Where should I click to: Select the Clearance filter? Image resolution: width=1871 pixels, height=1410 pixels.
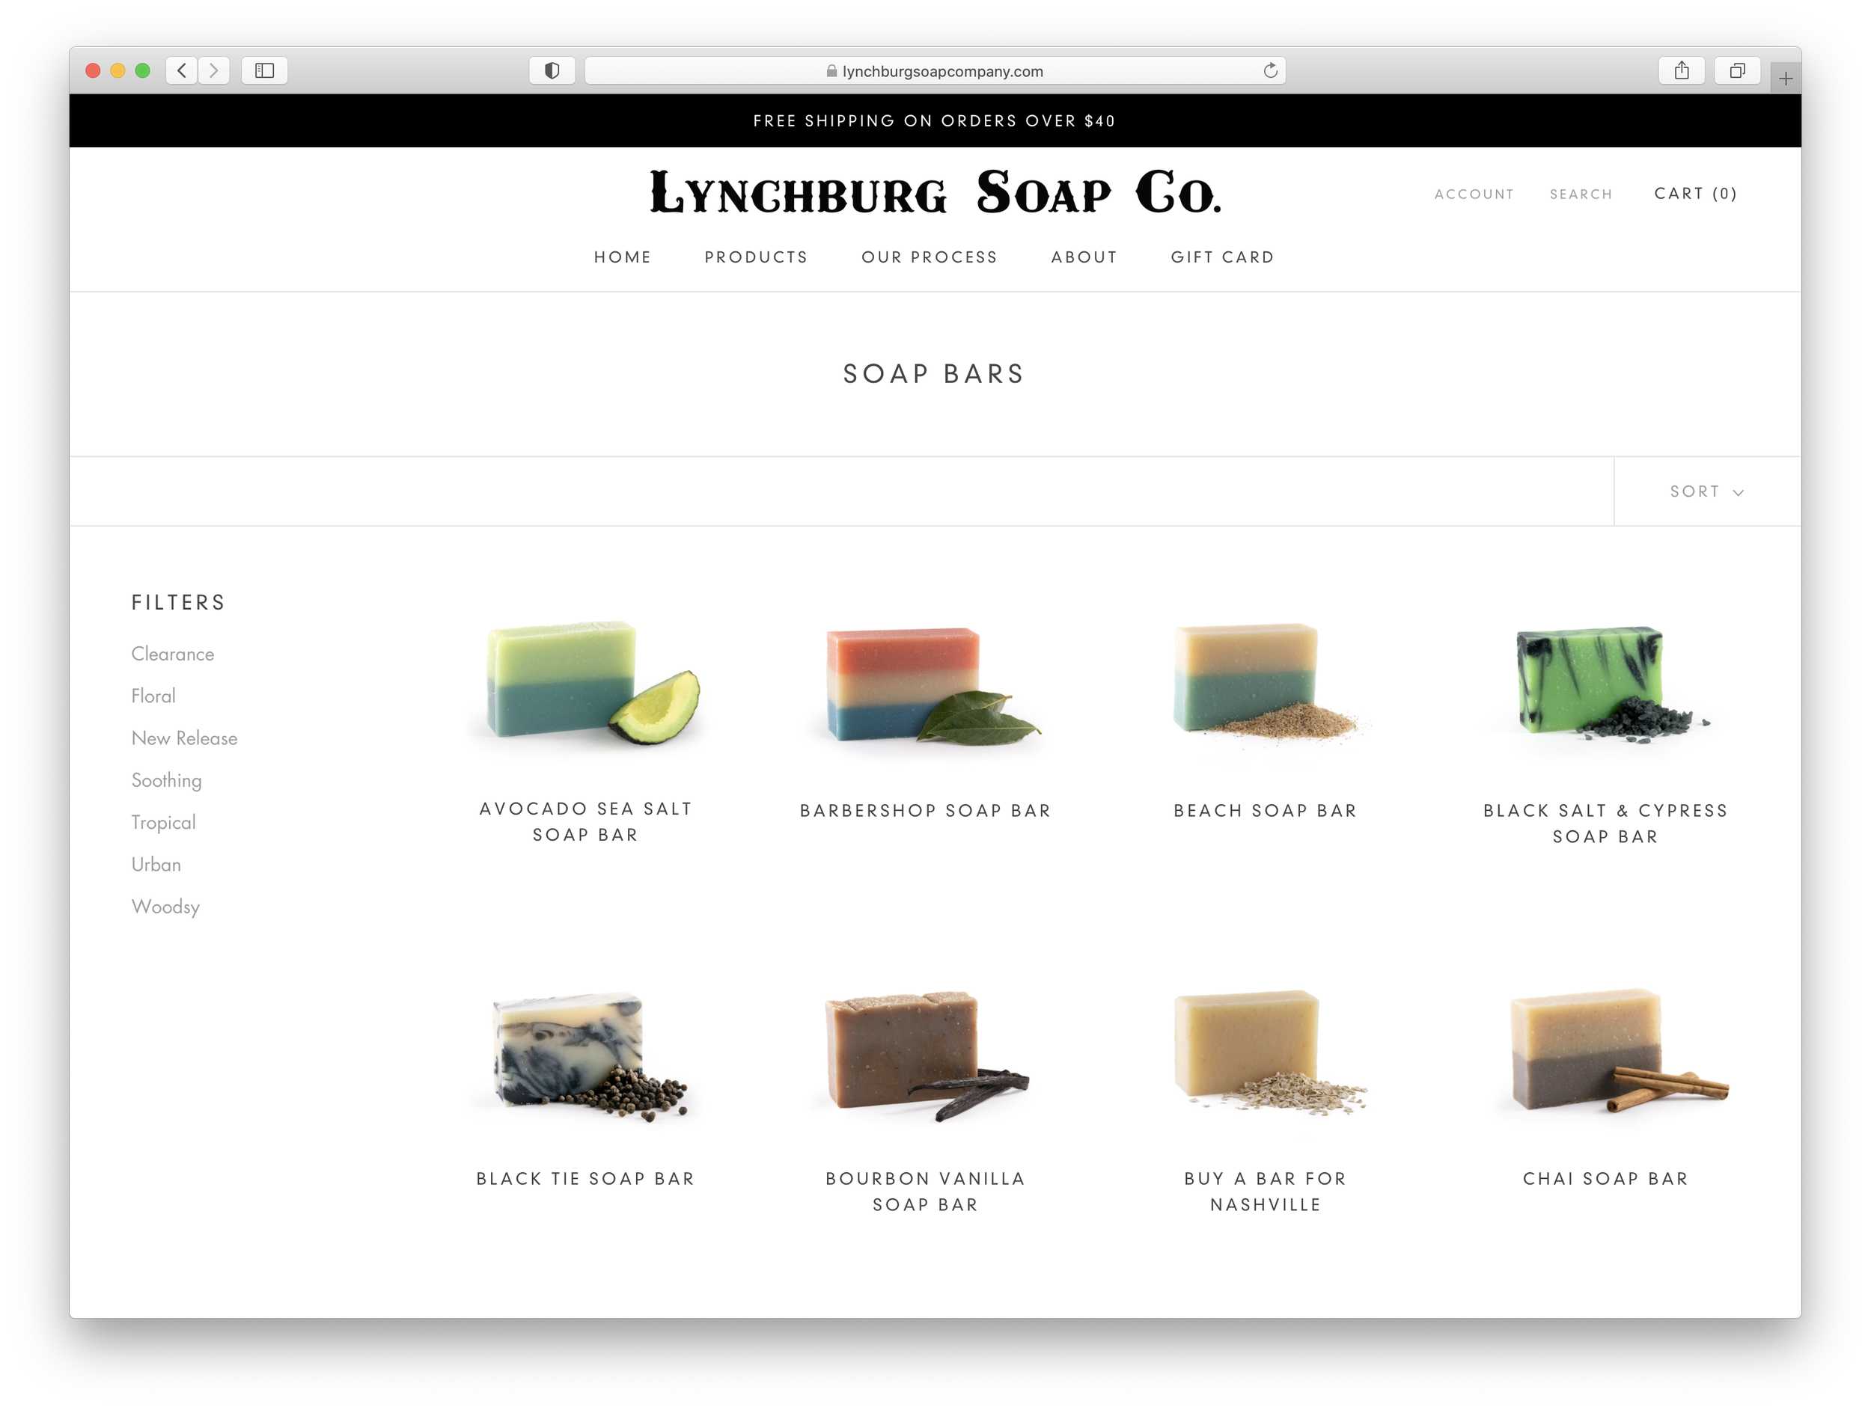pyautogui.click(x=173, y=654)
